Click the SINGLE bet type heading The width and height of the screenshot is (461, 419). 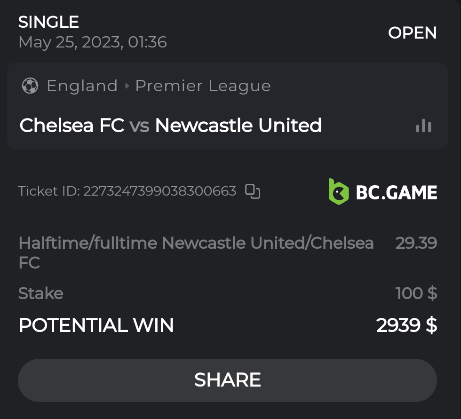pyautogui.click(x=48, y=22)
